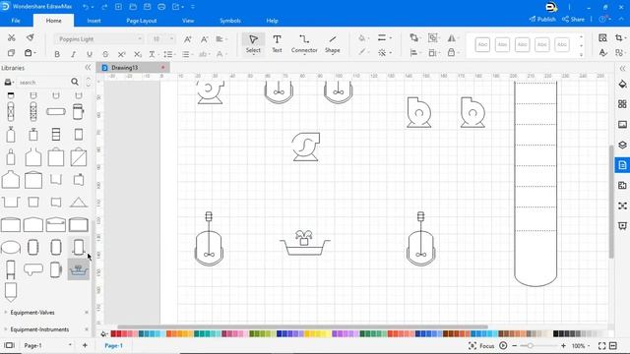Toggle Italic formatting

point(73,54)
